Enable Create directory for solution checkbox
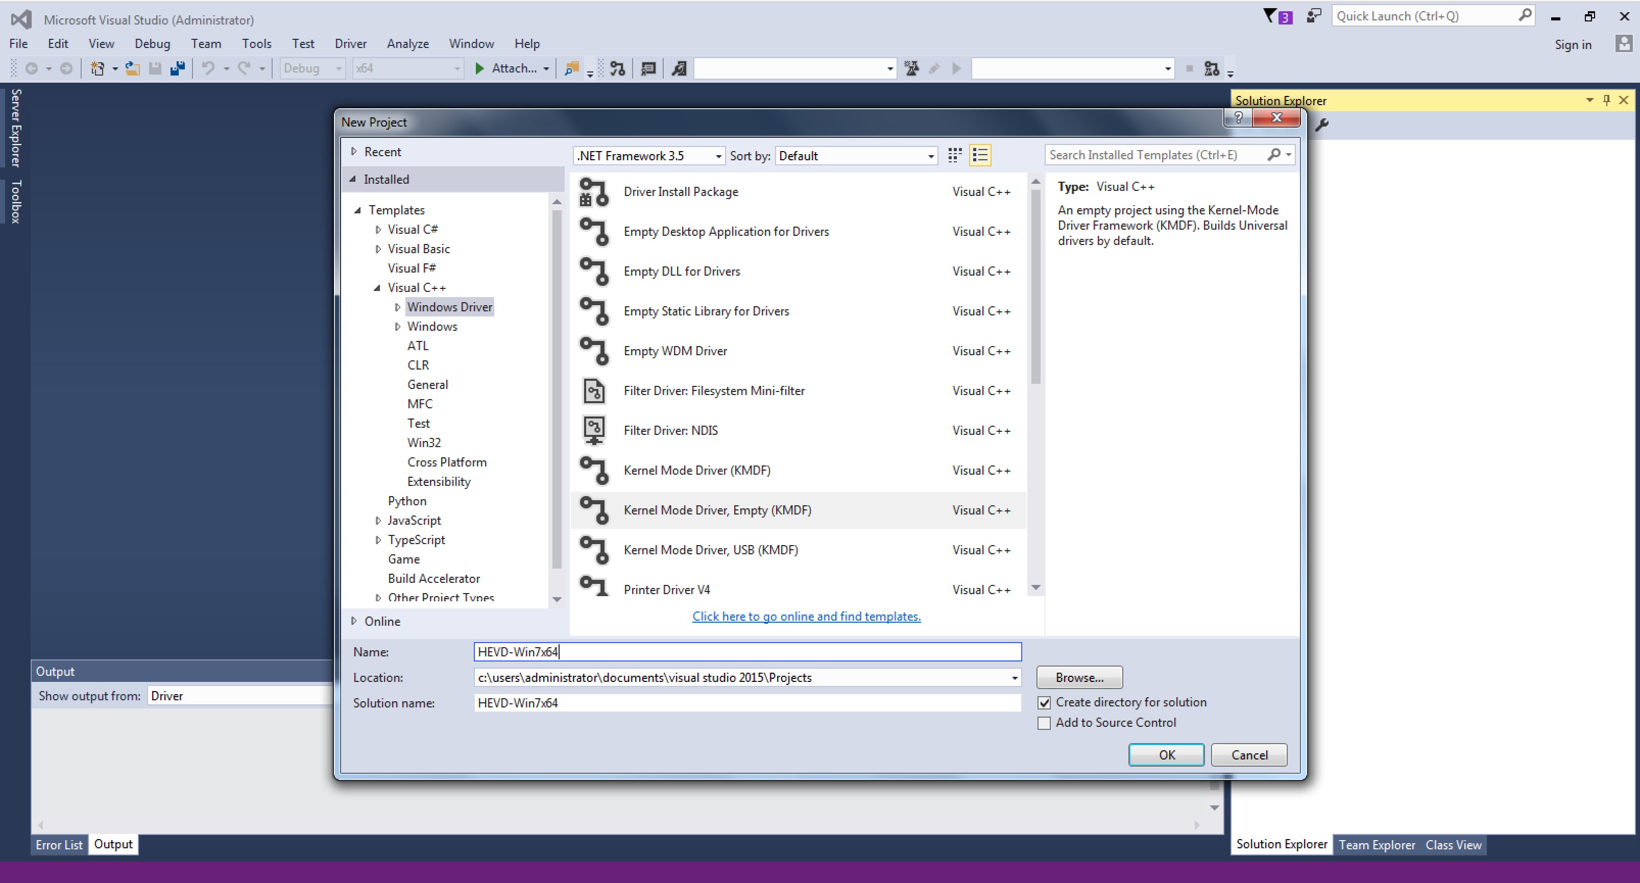 pyautogui.click(x=1043, y=701)
